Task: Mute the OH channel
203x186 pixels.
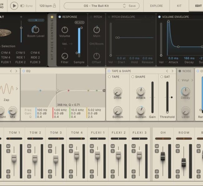Action: click(157, 146)
